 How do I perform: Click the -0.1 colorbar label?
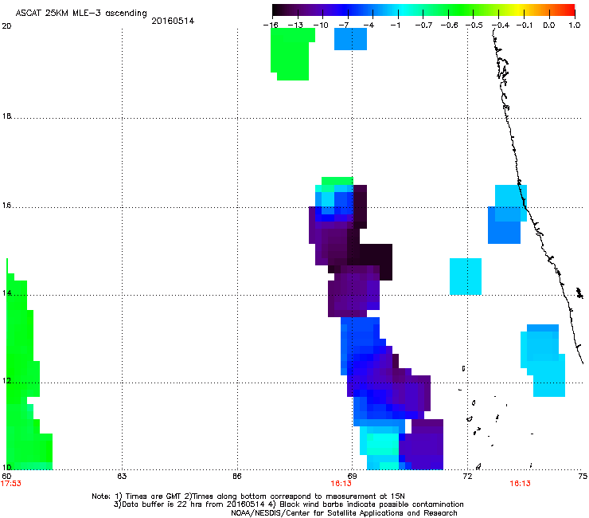click(x=525, y=26)
